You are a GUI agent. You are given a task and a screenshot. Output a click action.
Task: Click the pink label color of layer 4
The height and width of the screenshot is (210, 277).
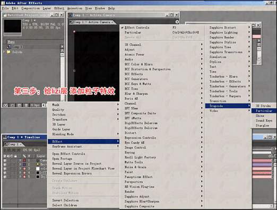point(24,173)
